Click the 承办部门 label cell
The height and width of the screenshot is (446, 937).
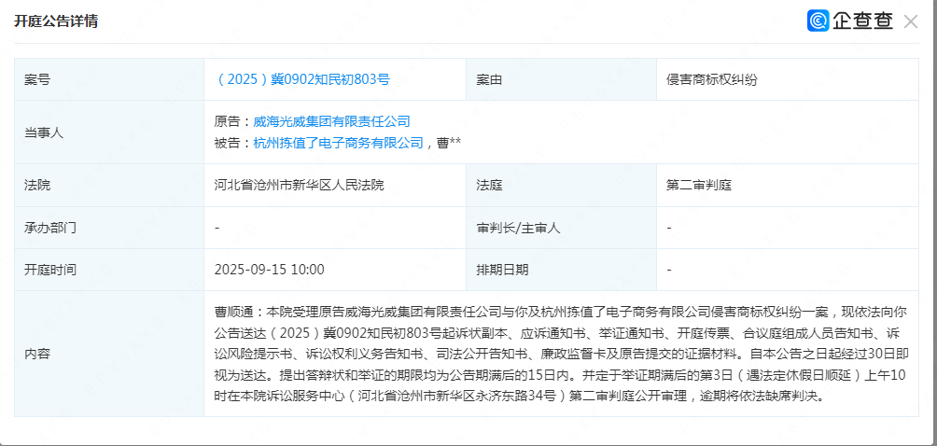point(109,228)
